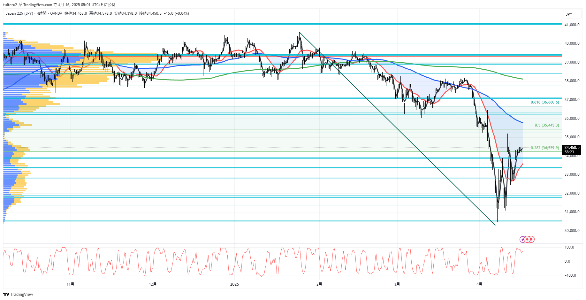Select the 0.5 Fibonacci level label
The width and height of the screenshot is (586, 300).
(547, 125)
